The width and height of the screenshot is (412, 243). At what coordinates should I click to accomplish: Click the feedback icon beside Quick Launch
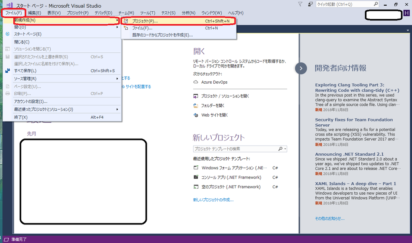(x=310, y=4)
